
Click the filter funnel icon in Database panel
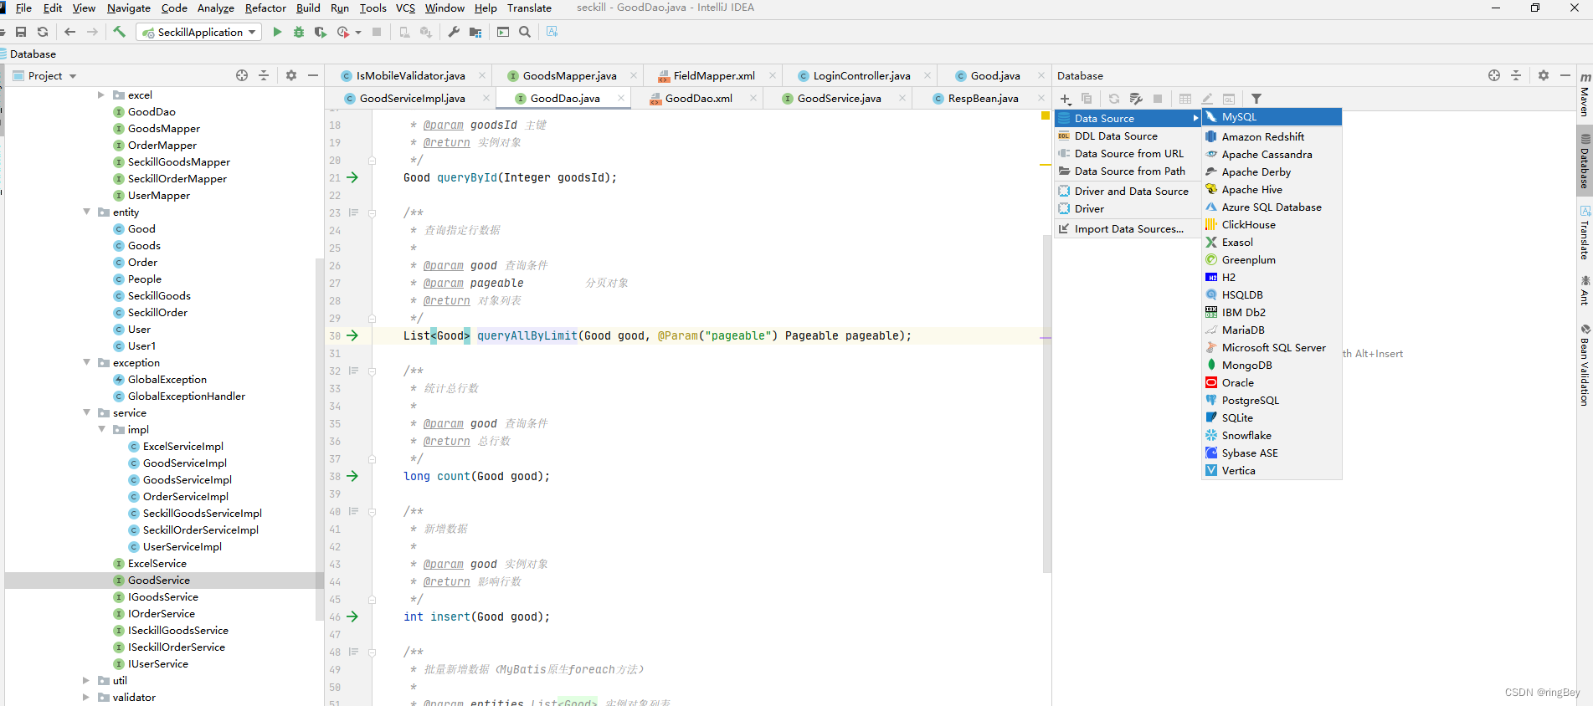click(1256, 99)
